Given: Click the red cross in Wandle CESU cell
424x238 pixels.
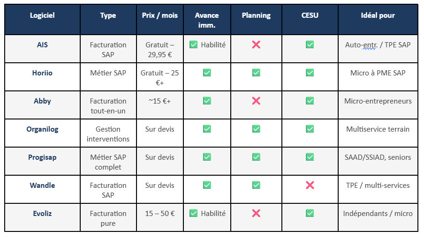Looking at the screenshot, I should (310, 185).
